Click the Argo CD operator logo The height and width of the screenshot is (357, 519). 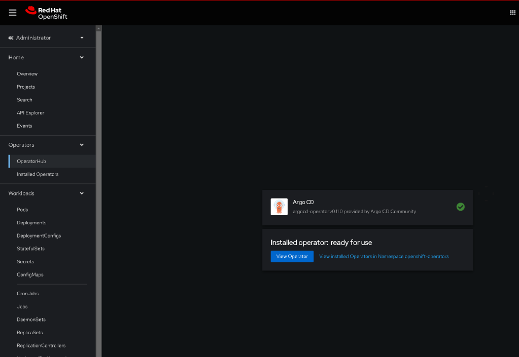(x=279, y=207)
